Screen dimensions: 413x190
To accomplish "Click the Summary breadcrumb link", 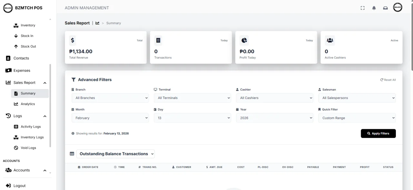I will (114, 23).
